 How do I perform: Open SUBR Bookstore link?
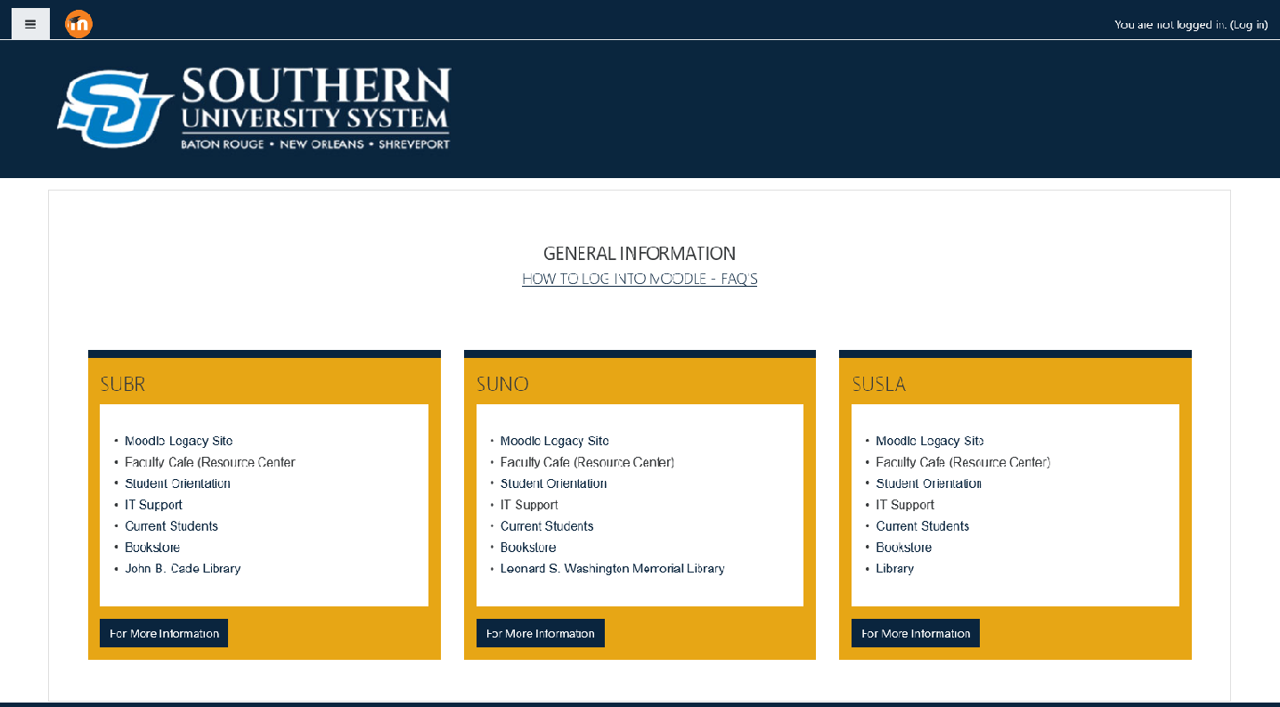[152, 548]
